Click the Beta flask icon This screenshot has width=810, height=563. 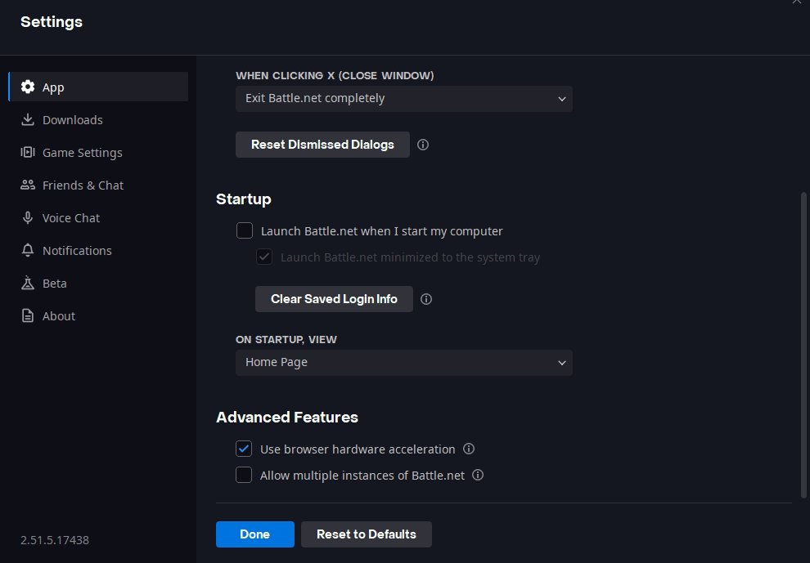click(28, 283)
